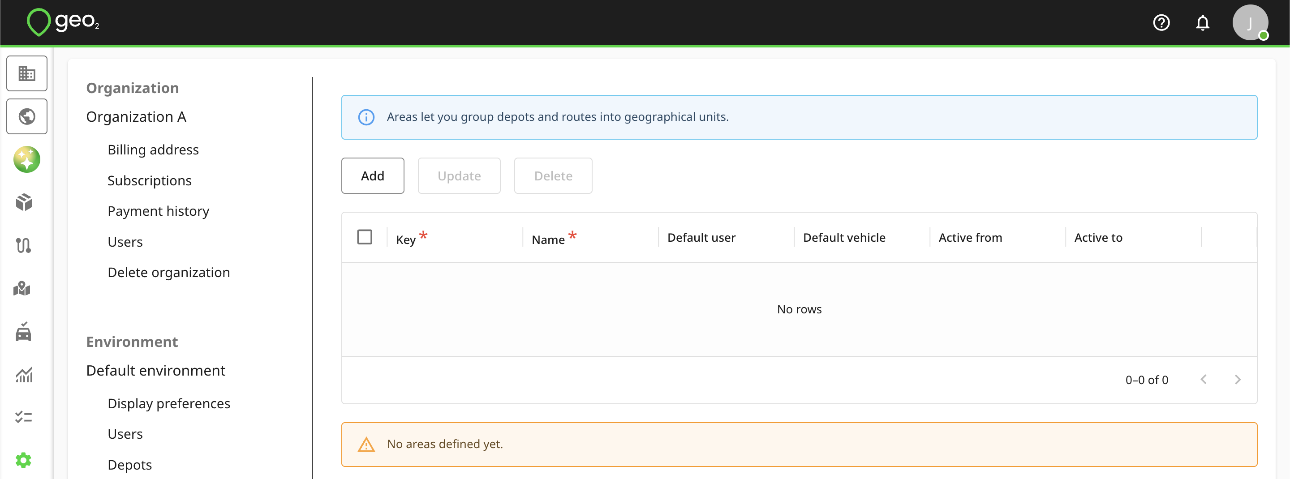This screenshot has width=1290, height=479.
Task: Open the vehicle car sidebar icon
Action: [24, 331]
